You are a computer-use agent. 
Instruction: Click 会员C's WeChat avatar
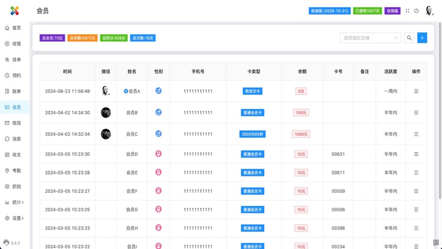(x=105, y=134)
